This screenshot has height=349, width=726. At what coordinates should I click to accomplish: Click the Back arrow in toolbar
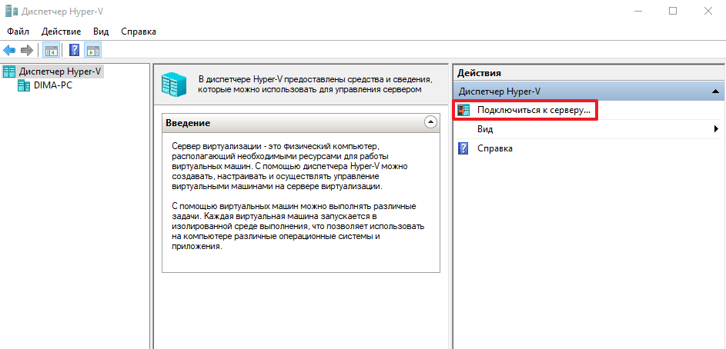point(10,51)
